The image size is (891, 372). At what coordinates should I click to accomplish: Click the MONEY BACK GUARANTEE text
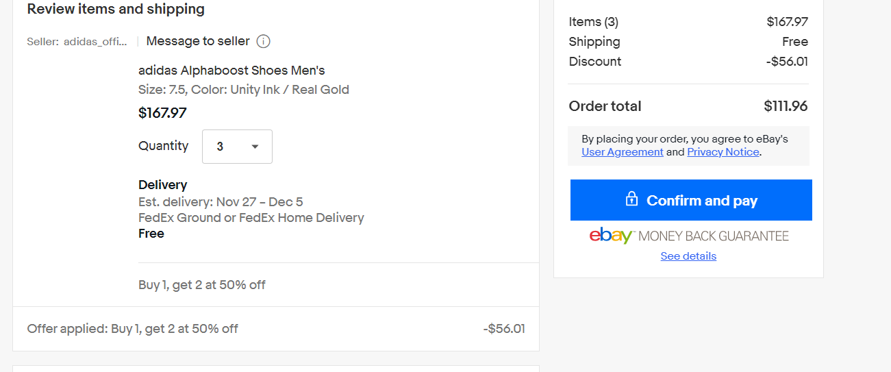point(714,236)
